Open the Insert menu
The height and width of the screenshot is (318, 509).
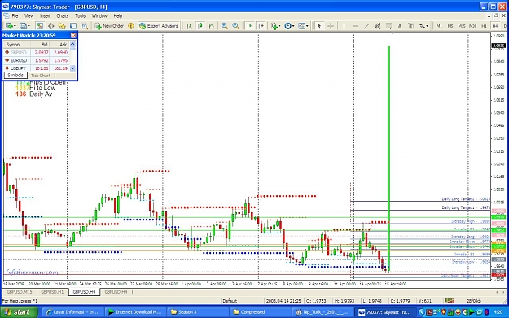point(45,15)
